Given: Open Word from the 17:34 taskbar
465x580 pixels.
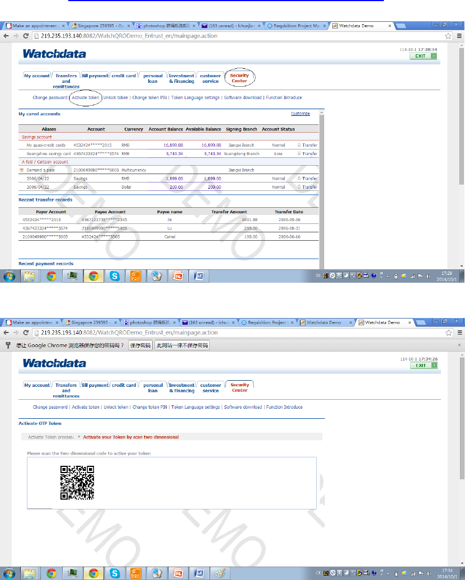Looking at the screenshot, I should (x=199, y=573).
